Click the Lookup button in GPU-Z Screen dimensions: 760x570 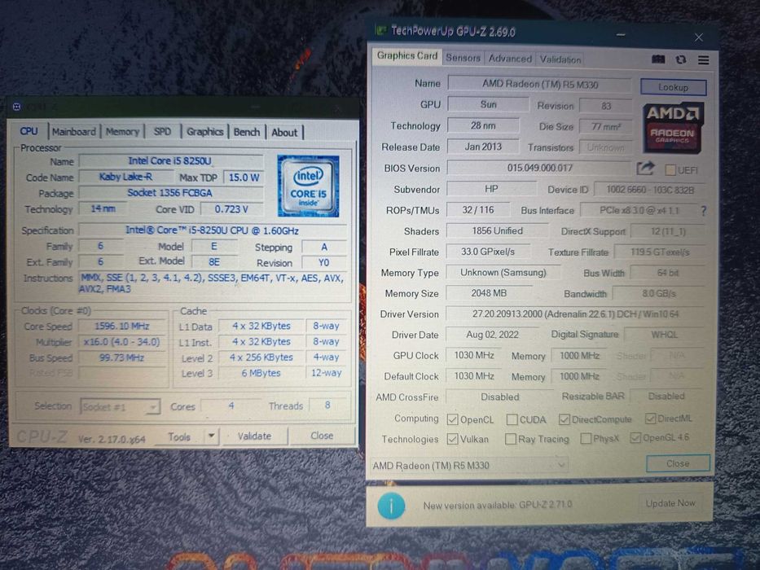click(673, 87)
